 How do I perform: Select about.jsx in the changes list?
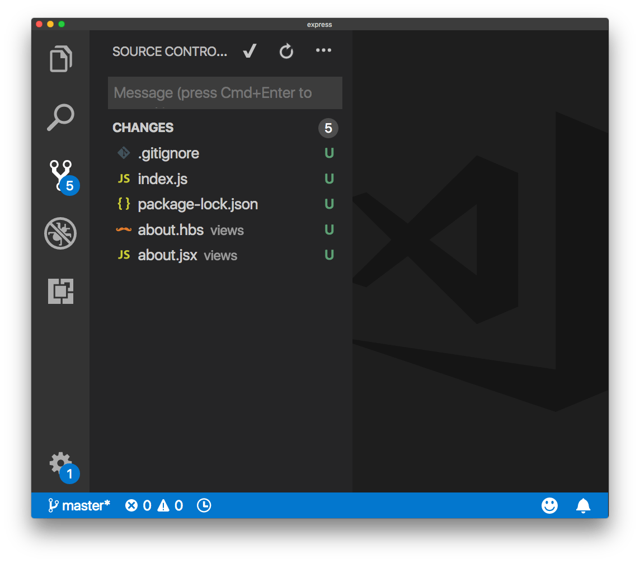pos(167,255)
